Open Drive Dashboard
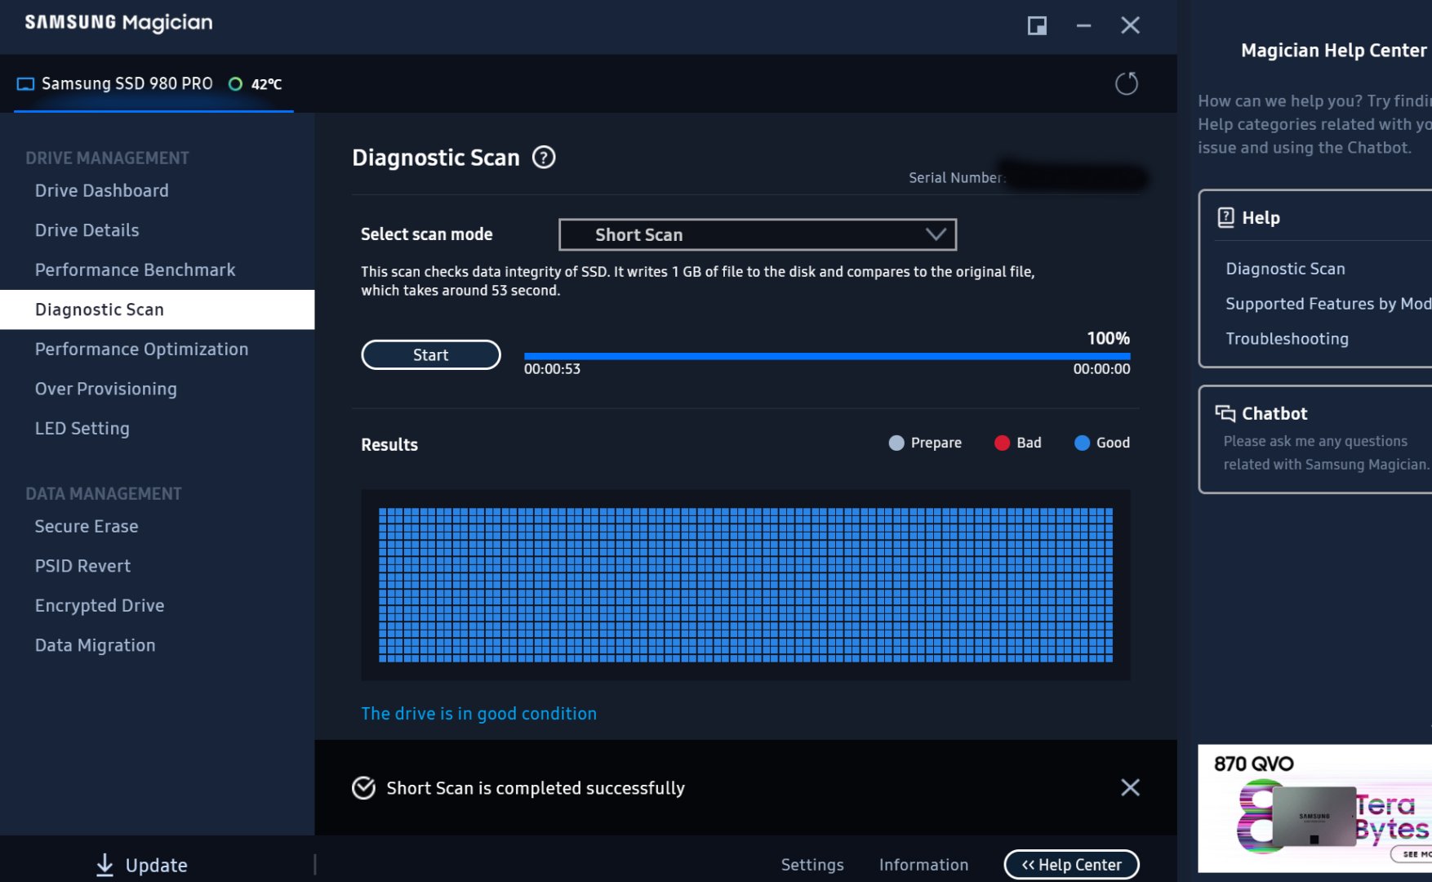This screenshot has width=1432, height=882. [x=102, y=190]
